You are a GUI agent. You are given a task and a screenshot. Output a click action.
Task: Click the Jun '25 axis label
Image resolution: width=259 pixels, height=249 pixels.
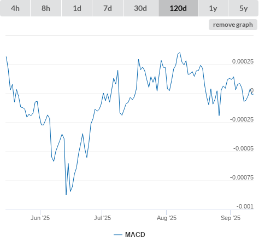(40, 218)
